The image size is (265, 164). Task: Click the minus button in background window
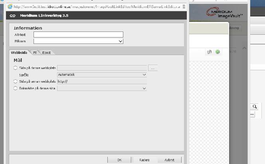coord(252,115)
